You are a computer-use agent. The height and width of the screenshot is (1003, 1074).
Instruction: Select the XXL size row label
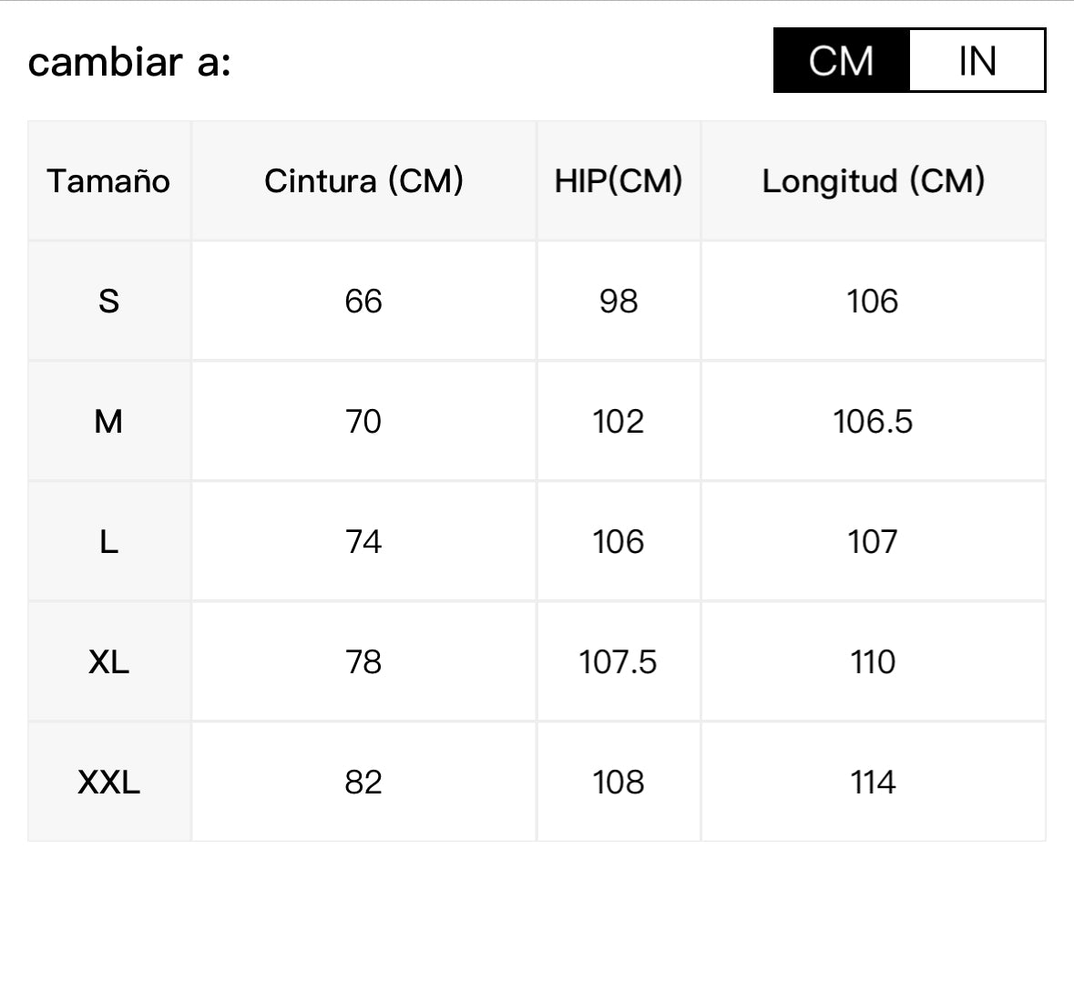point(108,783)
